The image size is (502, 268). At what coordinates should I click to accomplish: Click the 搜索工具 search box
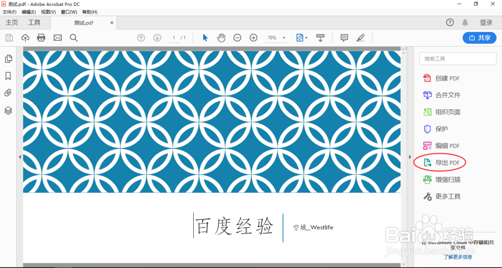click(458, 59)
